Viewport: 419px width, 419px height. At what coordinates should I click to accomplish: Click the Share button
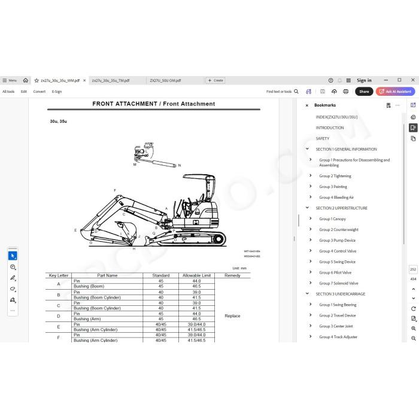click(x=364, y=92)
